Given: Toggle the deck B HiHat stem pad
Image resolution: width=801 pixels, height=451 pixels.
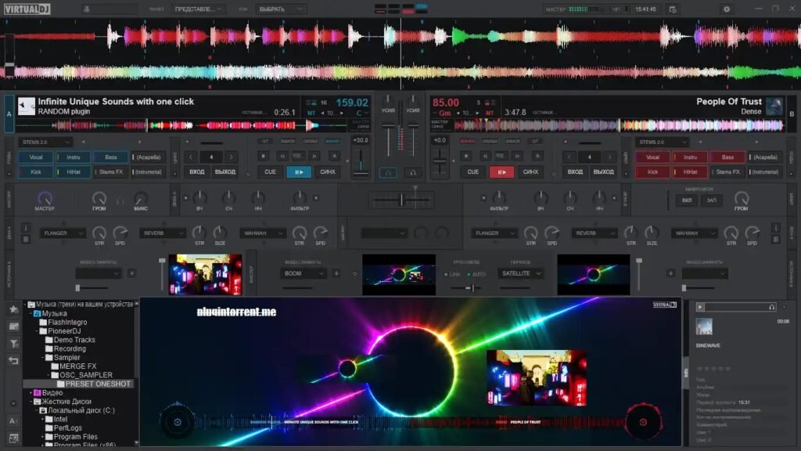Looking at the screenshot, I should point(690,171).
